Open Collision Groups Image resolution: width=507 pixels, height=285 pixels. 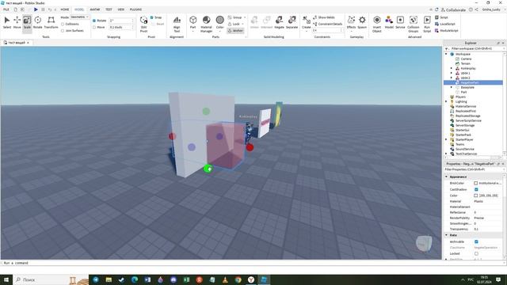pos(414,24)
